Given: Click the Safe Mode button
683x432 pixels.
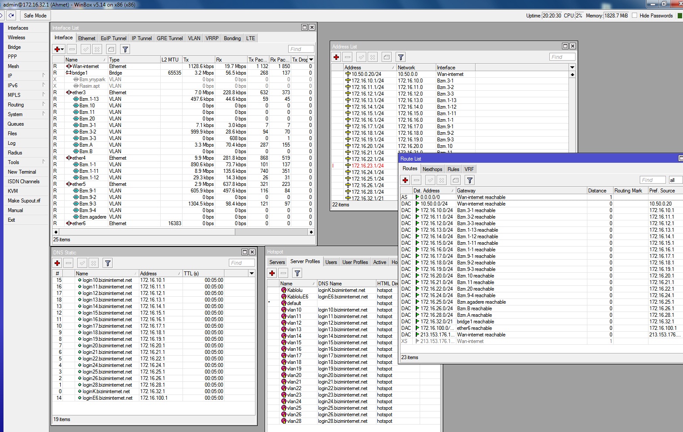Looking at the screenshot, I should [35, 15].
